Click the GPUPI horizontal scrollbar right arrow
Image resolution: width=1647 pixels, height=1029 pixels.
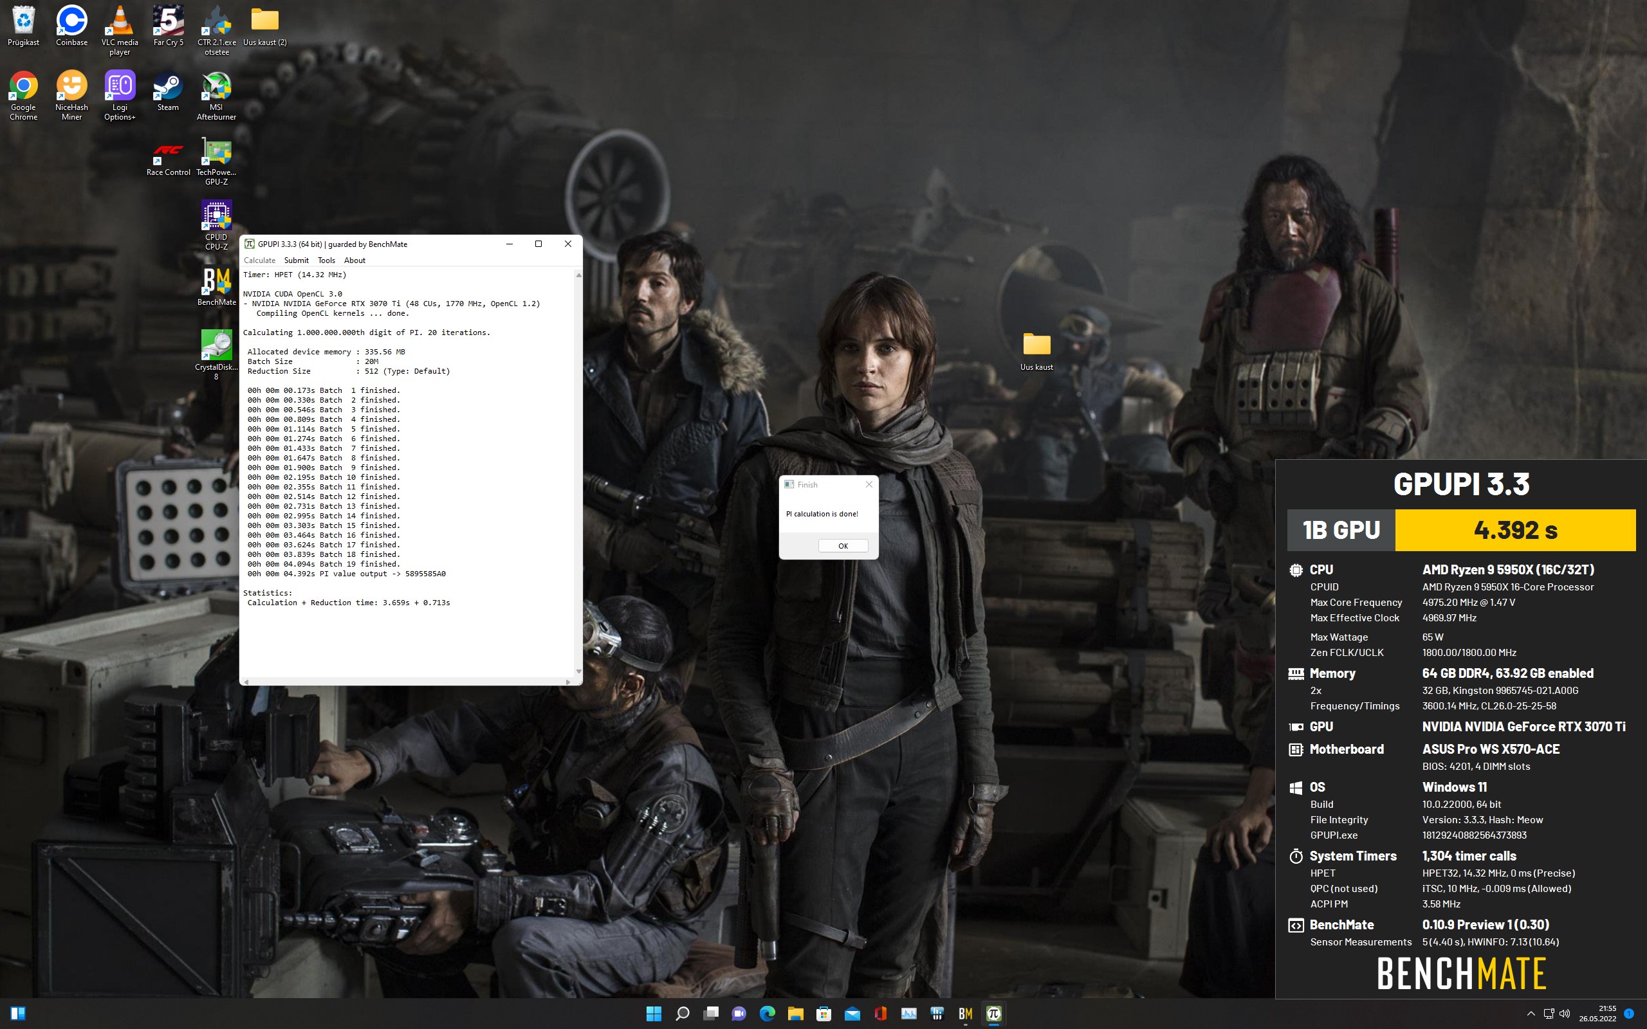[x=567, y=681]
